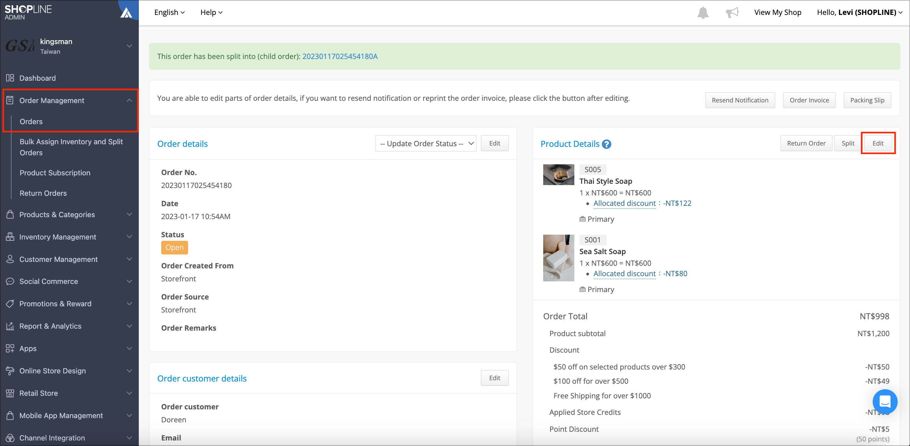Open Return Orders menu item
The width and height of the screenshot is (910, 446).
click(x=43, y=193)
